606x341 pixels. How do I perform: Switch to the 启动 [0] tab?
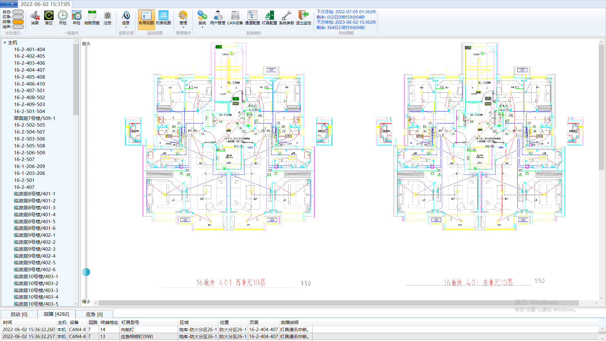tap(19, 314)
